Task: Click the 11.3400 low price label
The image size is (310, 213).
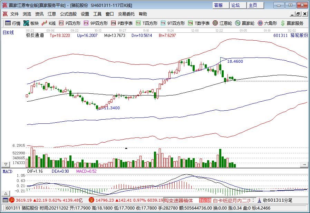Action: tap(112, 108)
